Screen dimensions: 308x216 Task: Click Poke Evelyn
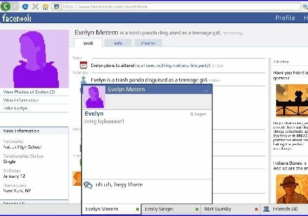[x=15, y=108]
